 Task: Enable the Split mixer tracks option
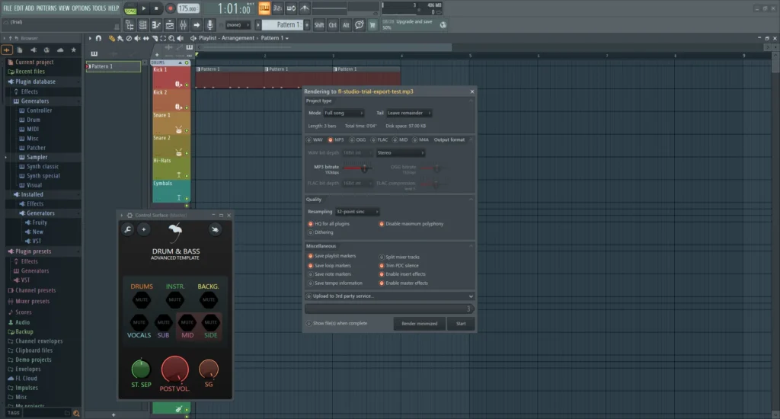[x=399, y=257]
